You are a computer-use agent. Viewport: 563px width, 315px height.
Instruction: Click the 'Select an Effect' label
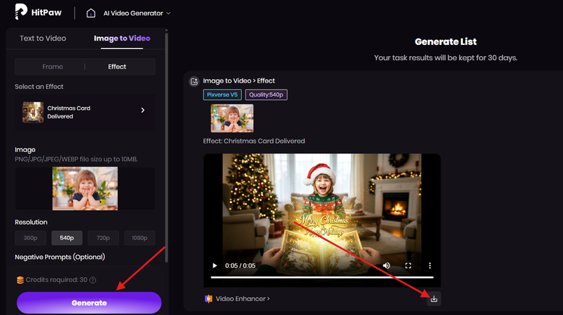tap(39, 87)
